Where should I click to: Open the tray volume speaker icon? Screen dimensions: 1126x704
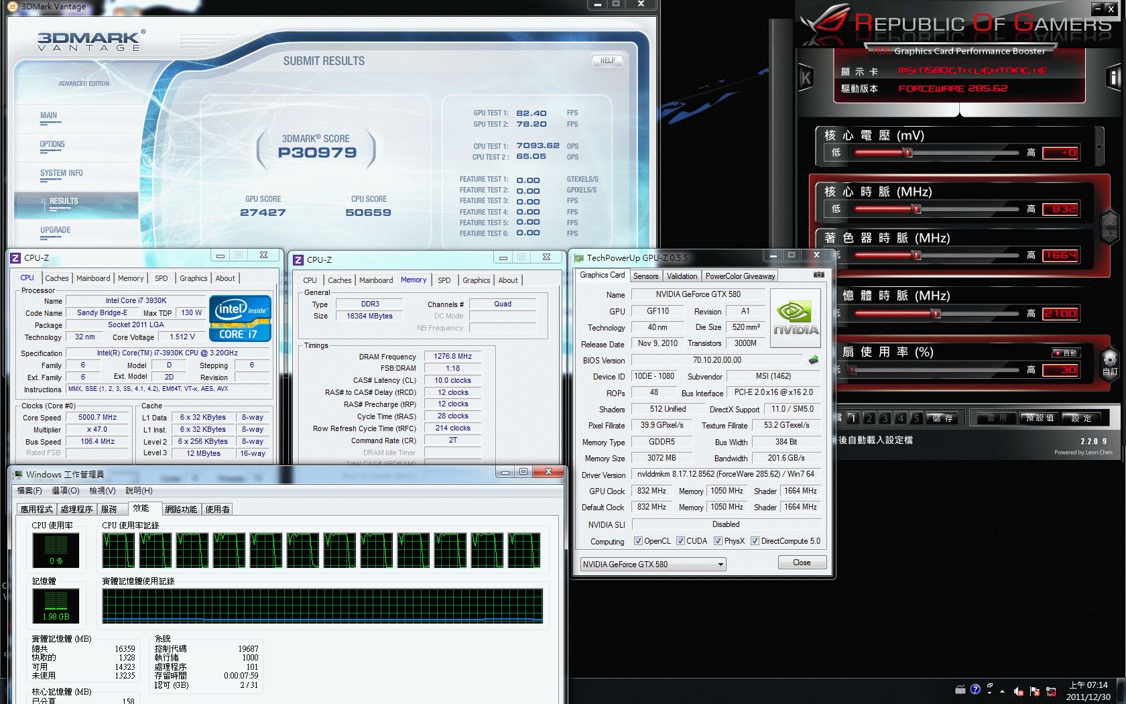(1018, 691)
